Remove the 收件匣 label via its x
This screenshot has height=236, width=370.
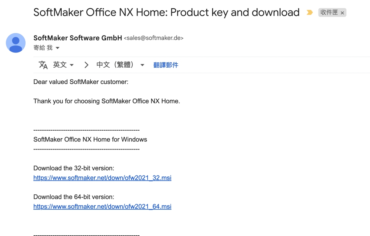click(342, 13)
